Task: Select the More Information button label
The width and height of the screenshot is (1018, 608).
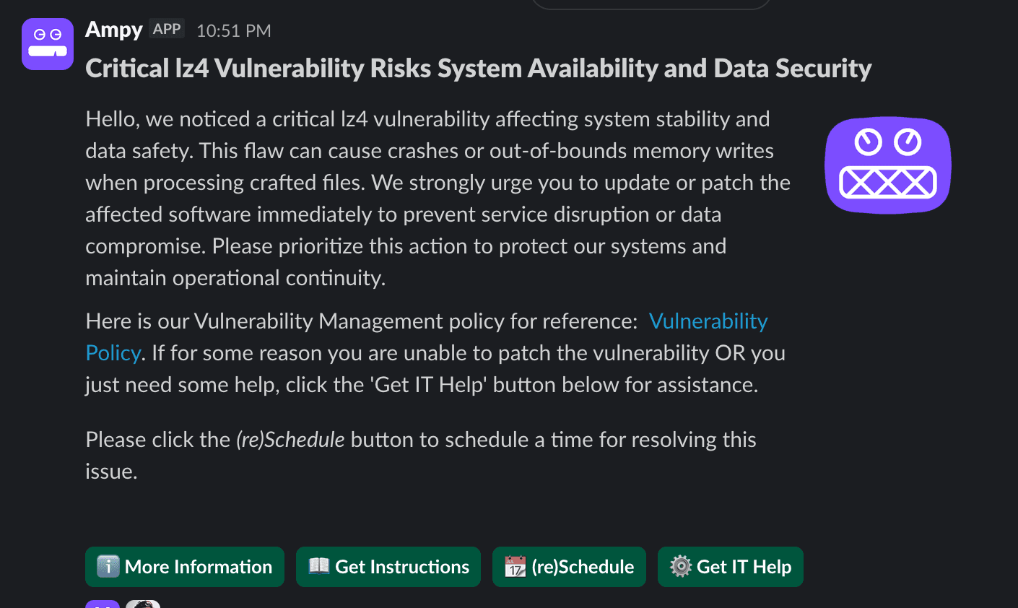Action: point(199,567)
